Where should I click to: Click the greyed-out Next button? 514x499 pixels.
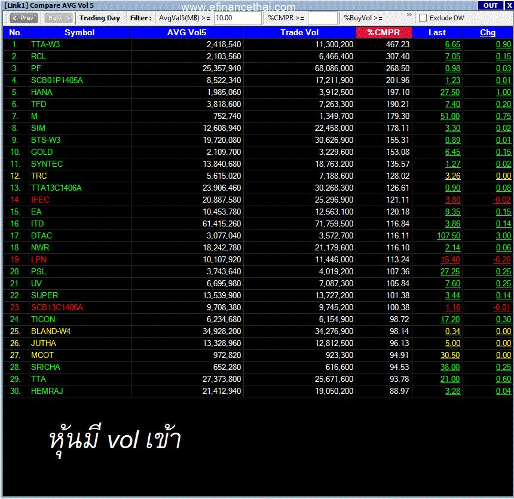point(59,18)
